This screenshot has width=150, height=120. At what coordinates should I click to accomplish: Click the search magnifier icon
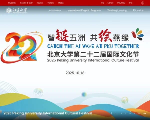click(x=142, y=3)
